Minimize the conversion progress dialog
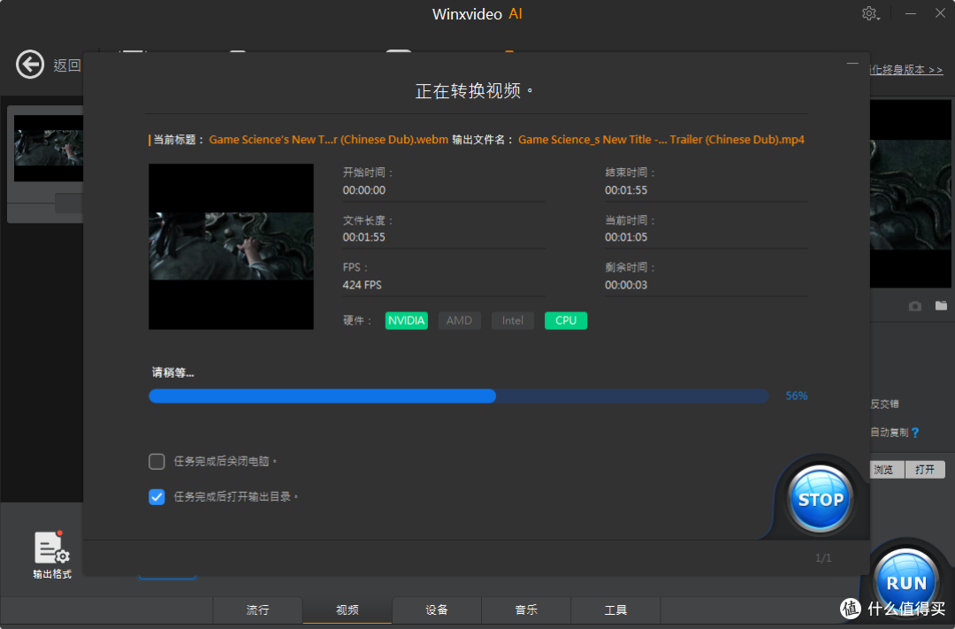This screenshot has width=955, height=629. coord(852,63)
